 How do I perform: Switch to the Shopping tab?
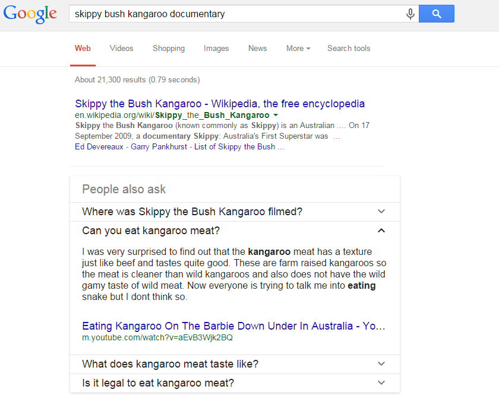pos(168,49)
